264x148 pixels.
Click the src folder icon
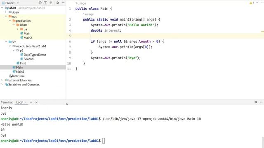click(x=10, y=42)
